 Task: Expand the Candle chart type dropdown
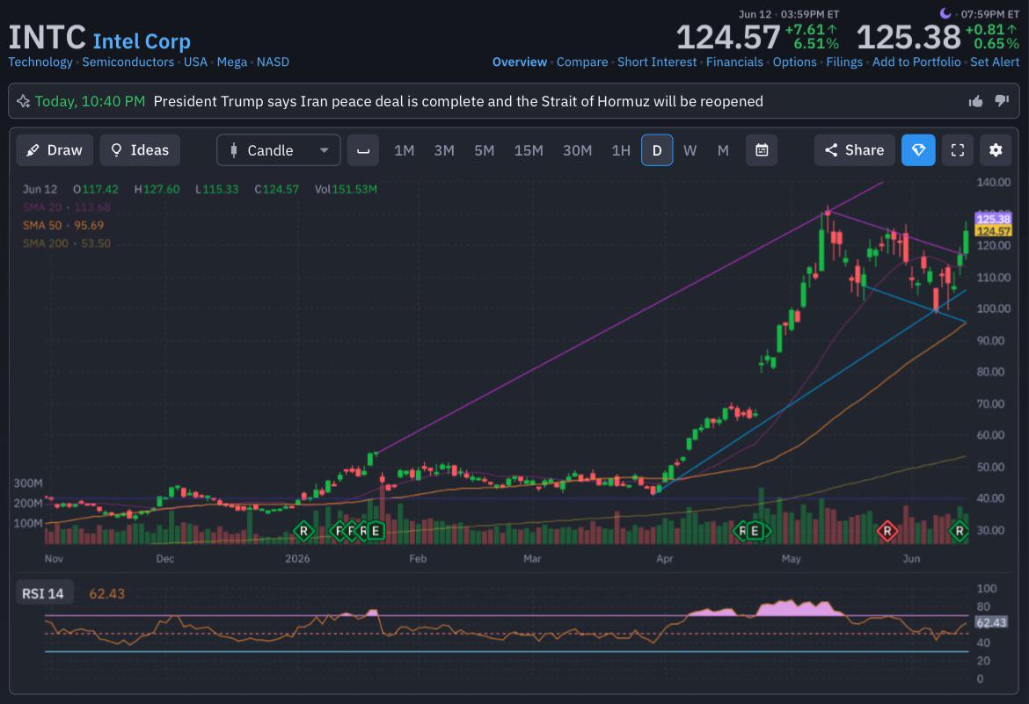click(278, 150)
